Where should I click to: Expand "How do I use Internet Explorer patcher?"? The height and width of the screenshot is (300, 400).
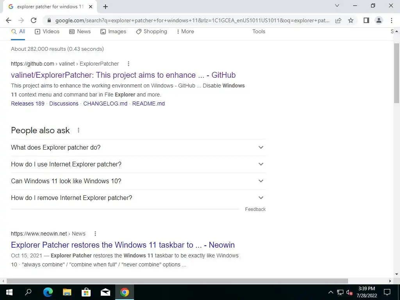coord(138,164)
